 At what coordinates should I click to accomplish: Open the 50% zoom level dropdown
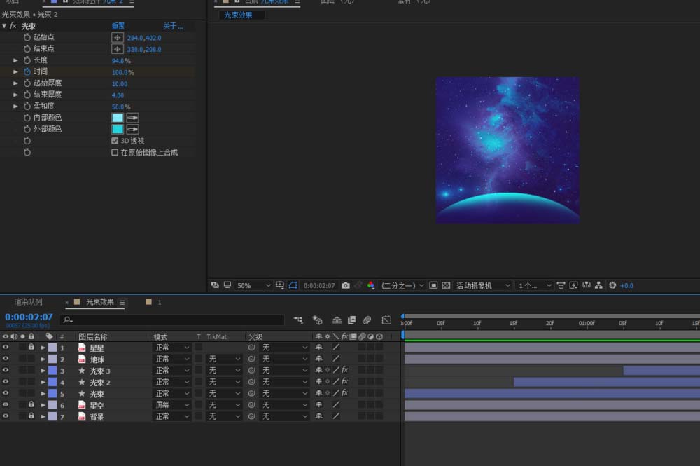pos(254,286)
